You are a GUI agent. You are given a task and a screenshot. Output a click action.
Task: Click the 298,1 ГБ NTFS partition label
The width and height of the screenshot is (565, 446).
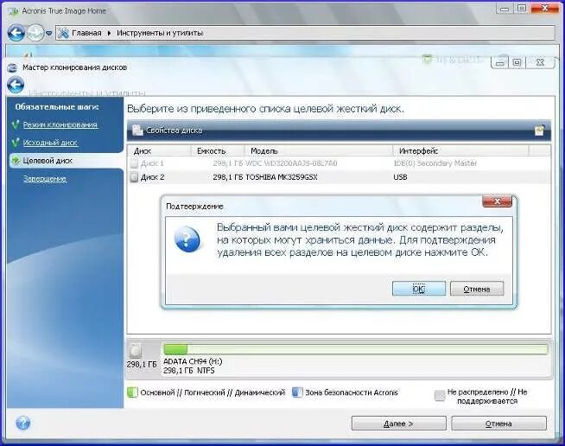pos(189,370)
